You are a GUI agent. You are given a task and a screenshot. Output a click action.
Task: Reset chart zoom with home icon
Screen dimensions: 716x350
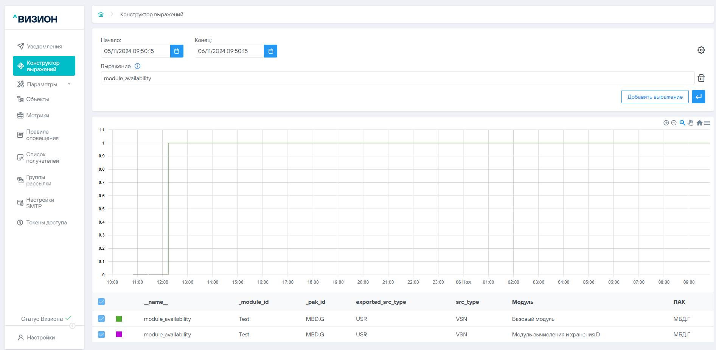coord(699,123)
